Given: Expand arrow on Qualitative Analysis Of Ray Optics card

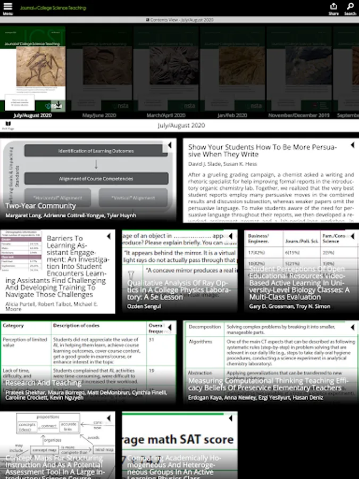Looking at the screenshot, I should (231, 236).
